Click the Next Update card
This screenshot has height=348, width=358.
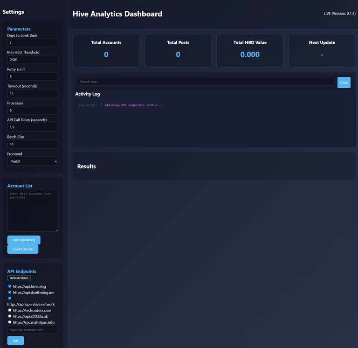(322, 50)
